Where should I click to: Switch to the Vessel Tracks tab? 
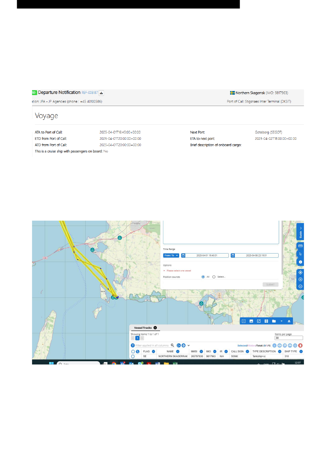[x=141, y=327]
